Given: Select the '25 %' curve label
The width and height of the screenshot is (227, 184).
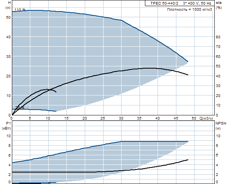Looking at the screenshot, I should click(20, 107).
